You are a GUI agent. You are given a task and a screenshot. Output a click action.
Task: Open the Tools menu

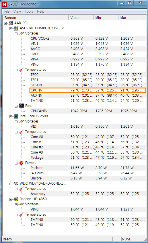click(x=29, y=12)
